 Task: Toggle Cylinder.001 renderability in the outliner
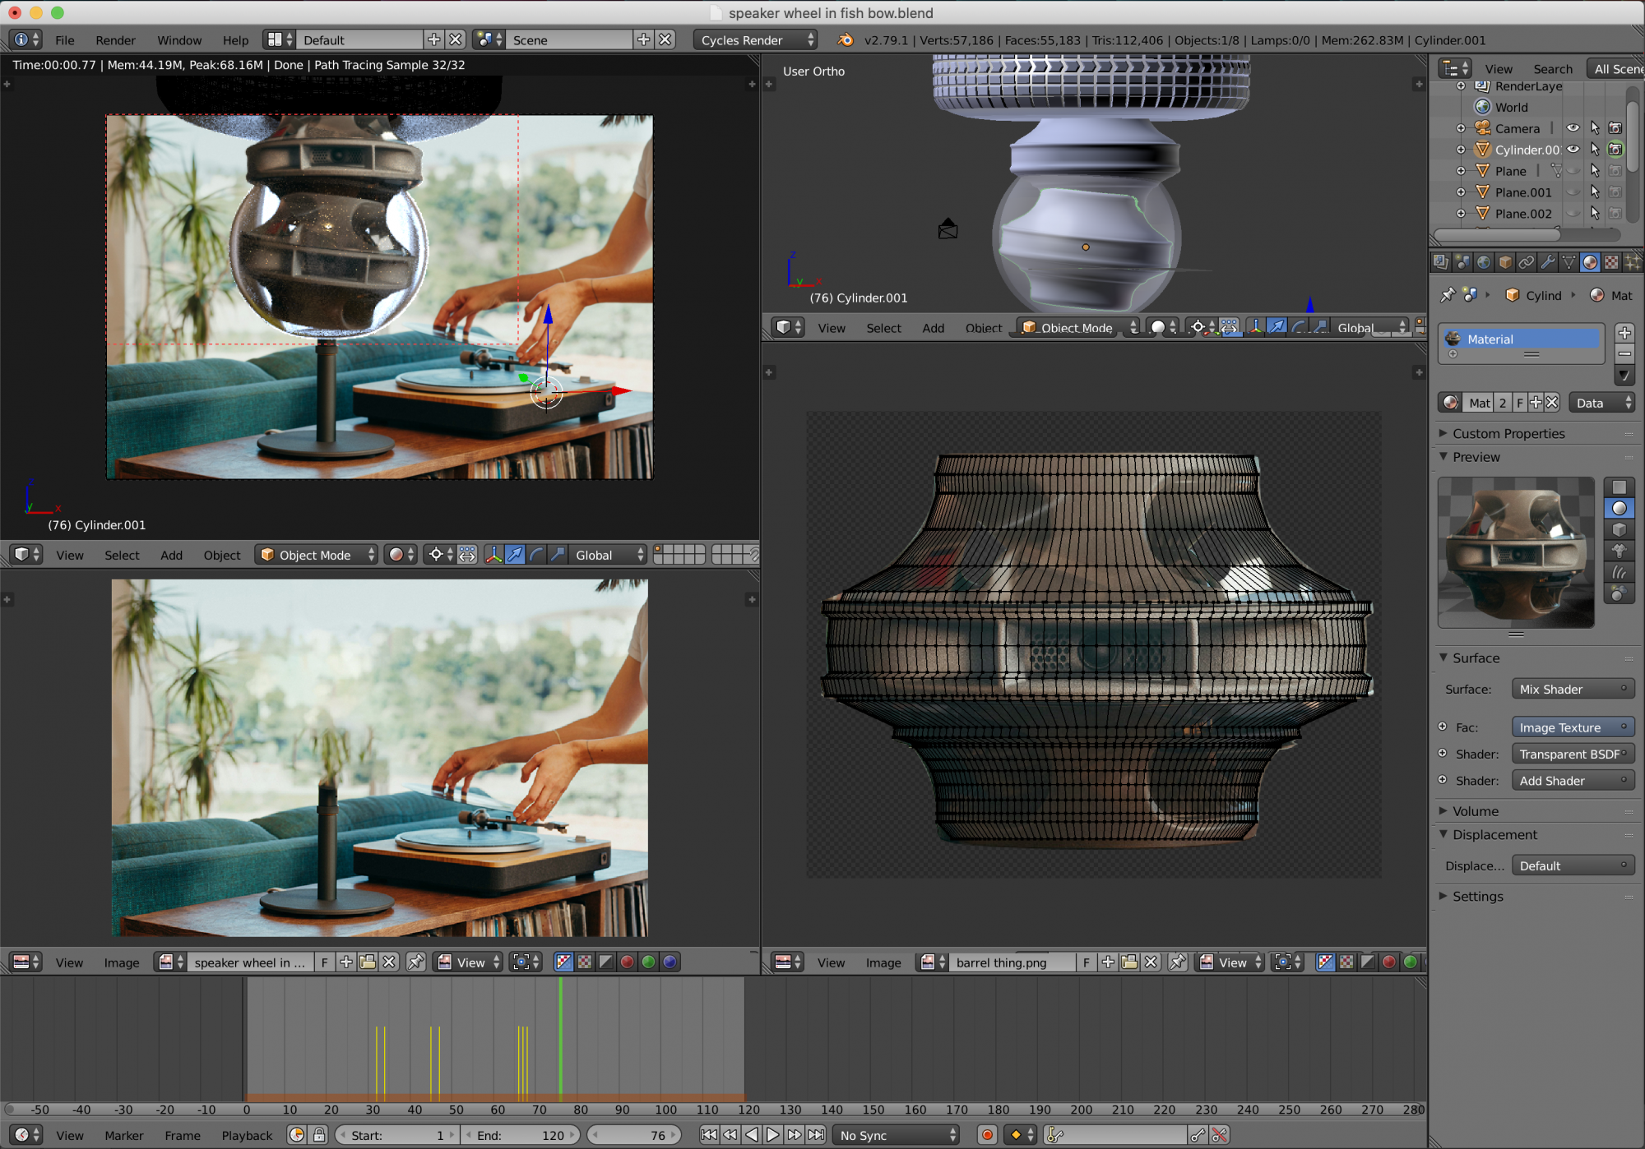pyautogui.click(x=1615, y=150)
